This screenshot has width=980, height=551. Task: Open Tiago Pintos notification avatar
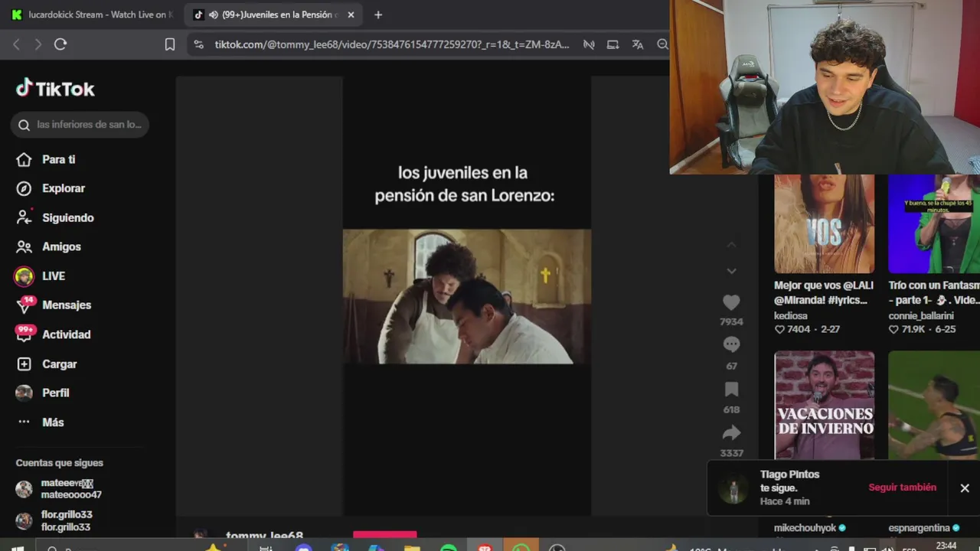point(733,488)
